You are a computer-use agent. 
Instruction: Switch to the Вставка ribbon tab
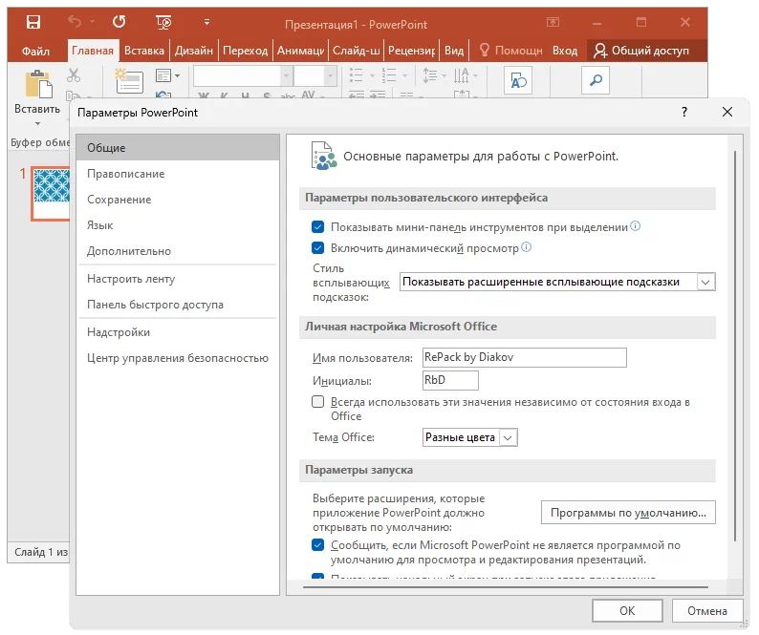click(x=144, y=51)
